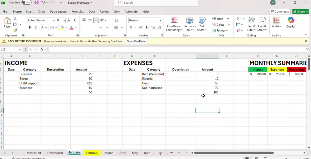Image resolution: width=311 pixels, height=159 pixels.
Task: Apply Comma Style format
Action: click(x=146, y=28)
